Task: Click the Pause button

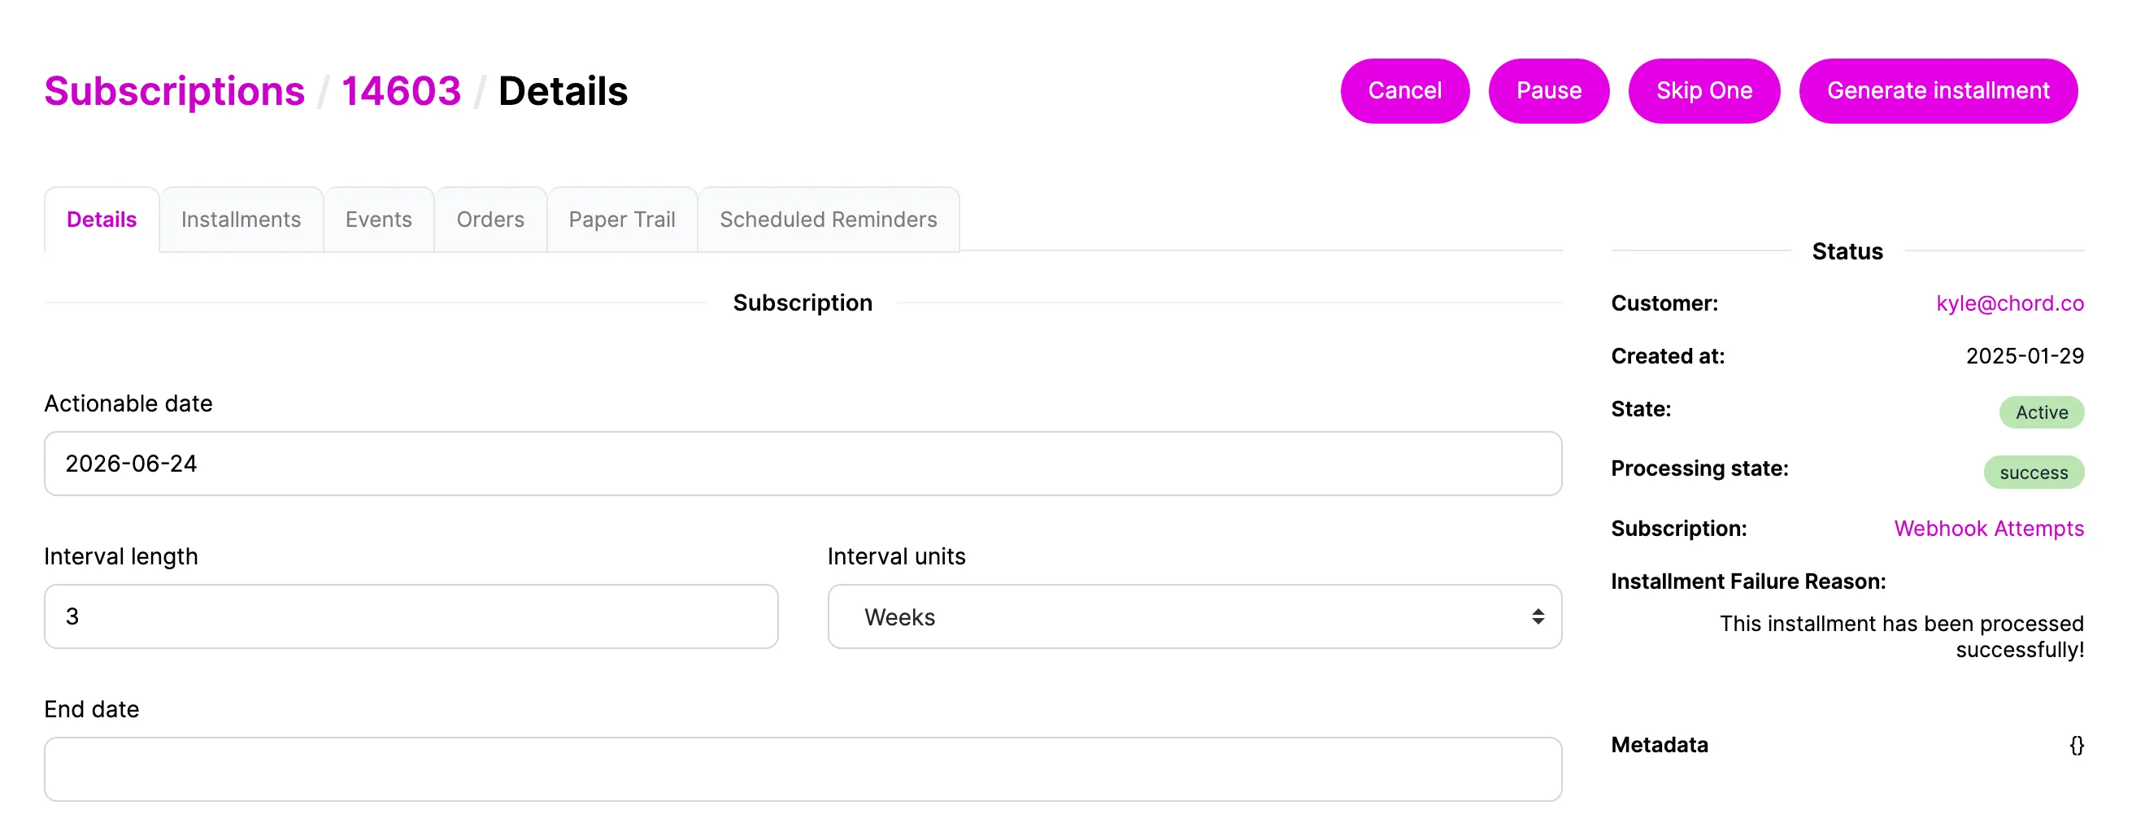Action: (1548, 91)
